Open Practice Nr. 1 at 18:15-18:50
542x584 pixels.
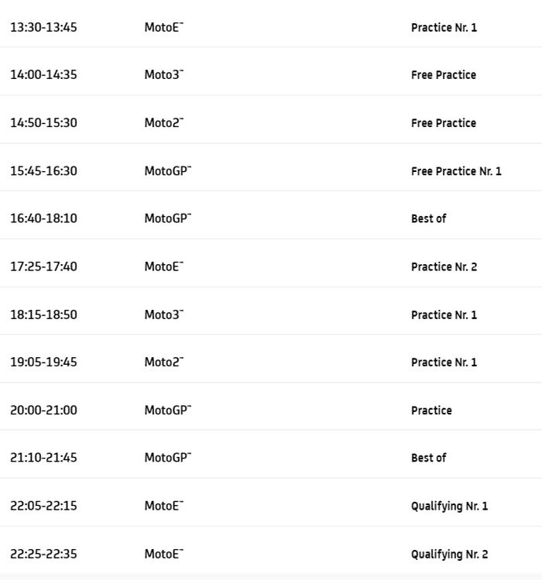(444, 314)
